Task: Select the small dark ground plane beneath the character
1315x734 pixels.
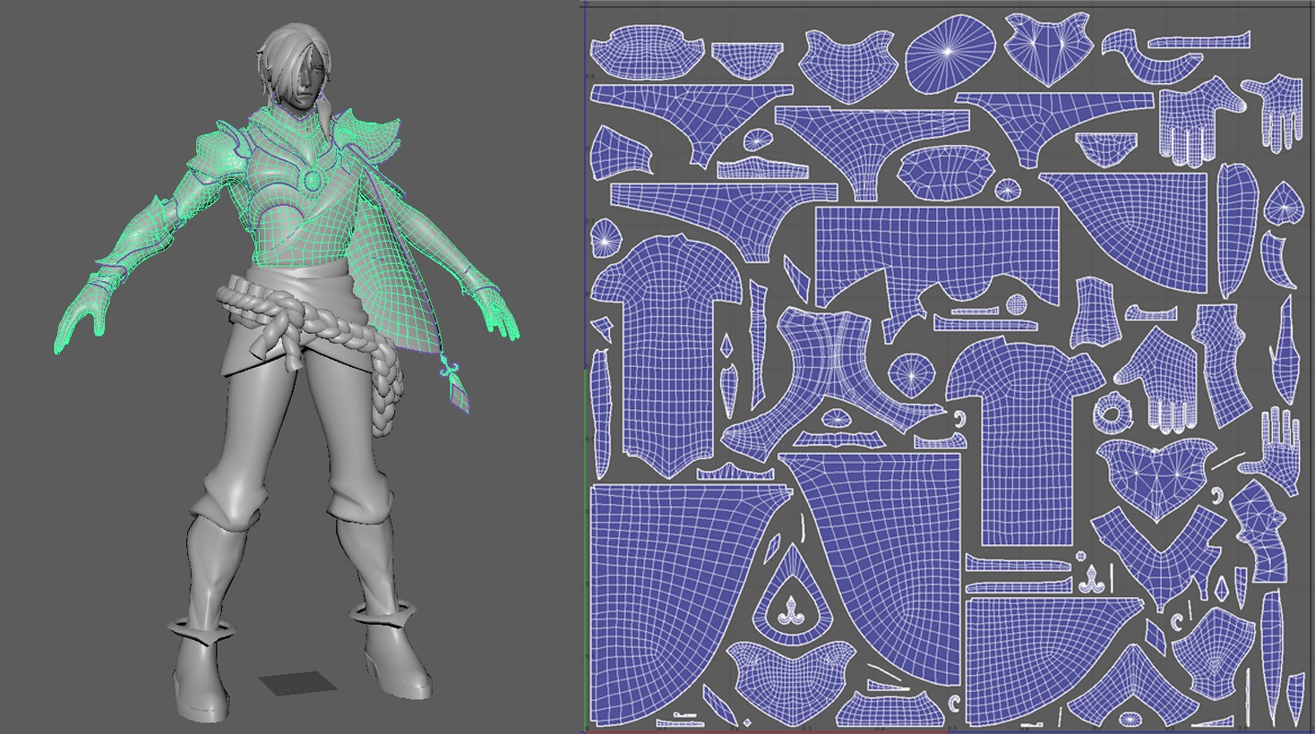Action: (x=299, y=683)
